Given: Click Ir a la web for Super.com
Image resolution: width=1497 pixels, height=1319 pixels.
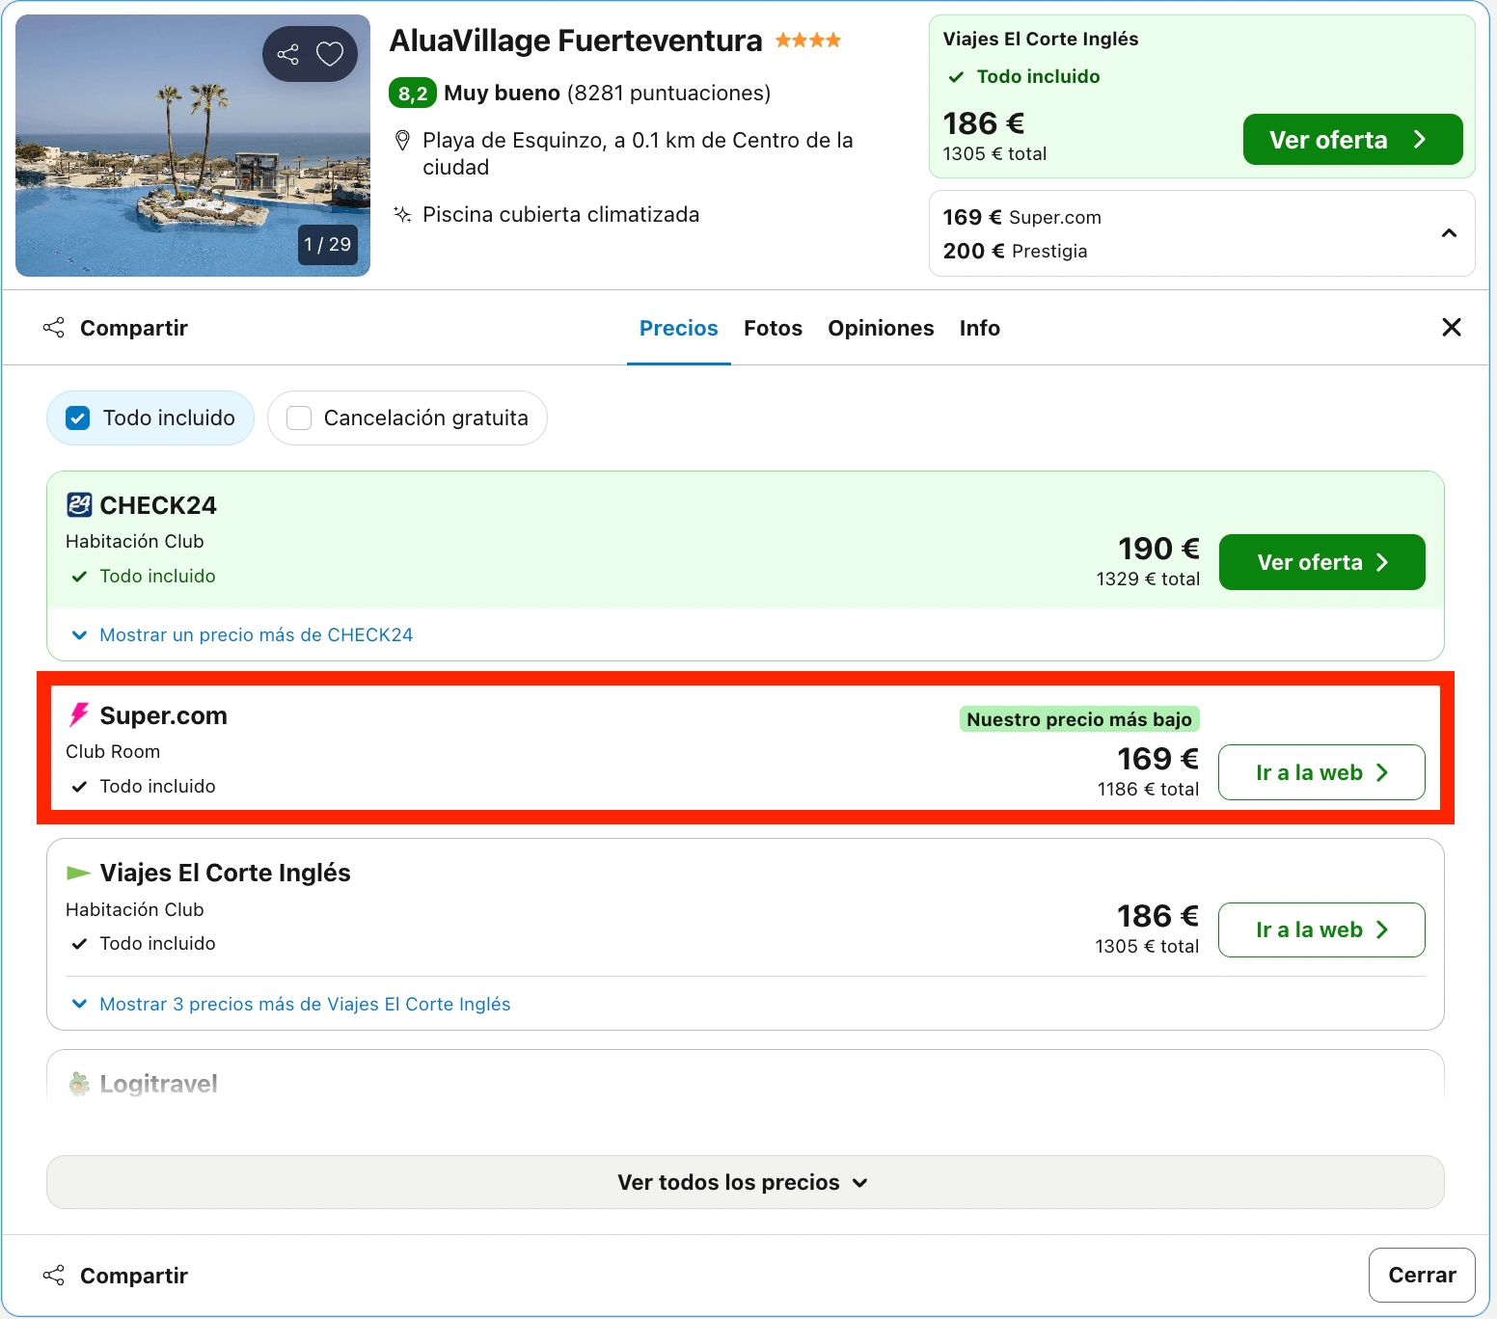Looking at the screenshot, I should (1321, 772).
